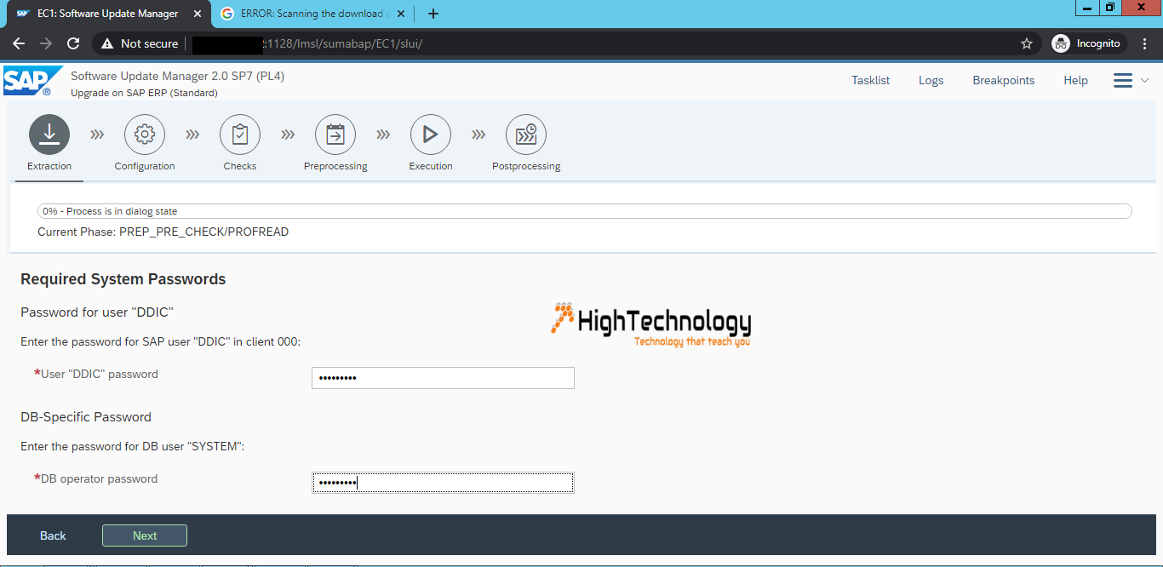Open the Checks clipboard step icon
This screenshot has height=567, width=1163.
240,134
